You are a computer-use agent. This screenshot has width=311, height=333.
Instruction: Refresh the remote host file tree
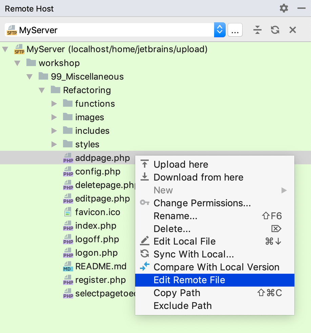tap(275, 30)
